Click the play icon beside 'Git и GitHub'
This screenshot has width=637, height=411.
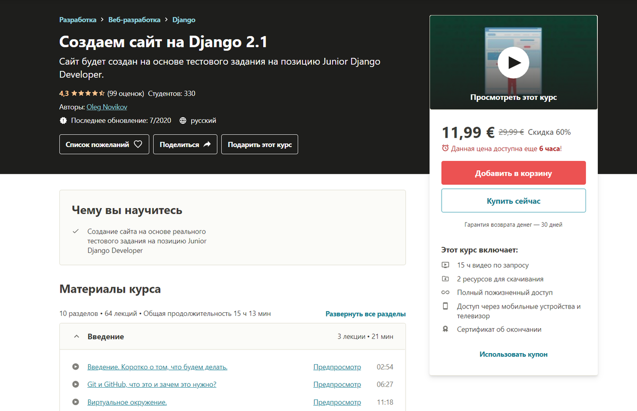pyautogui.click(x=76, y=384)
